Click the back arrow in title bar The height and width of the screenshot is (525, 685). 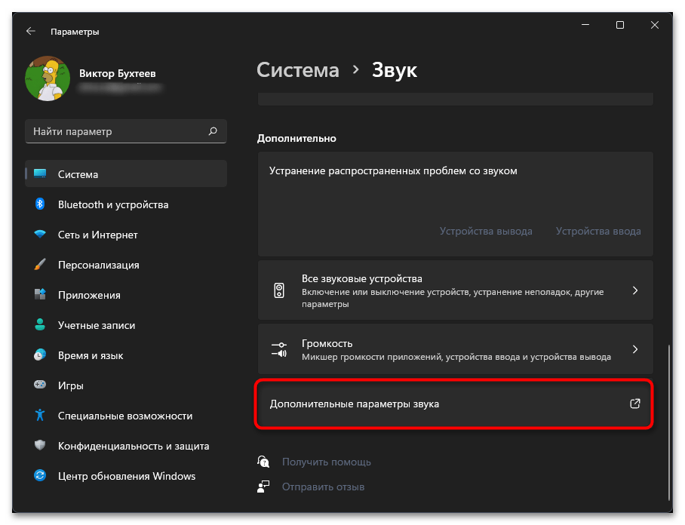tap(30, 32)
